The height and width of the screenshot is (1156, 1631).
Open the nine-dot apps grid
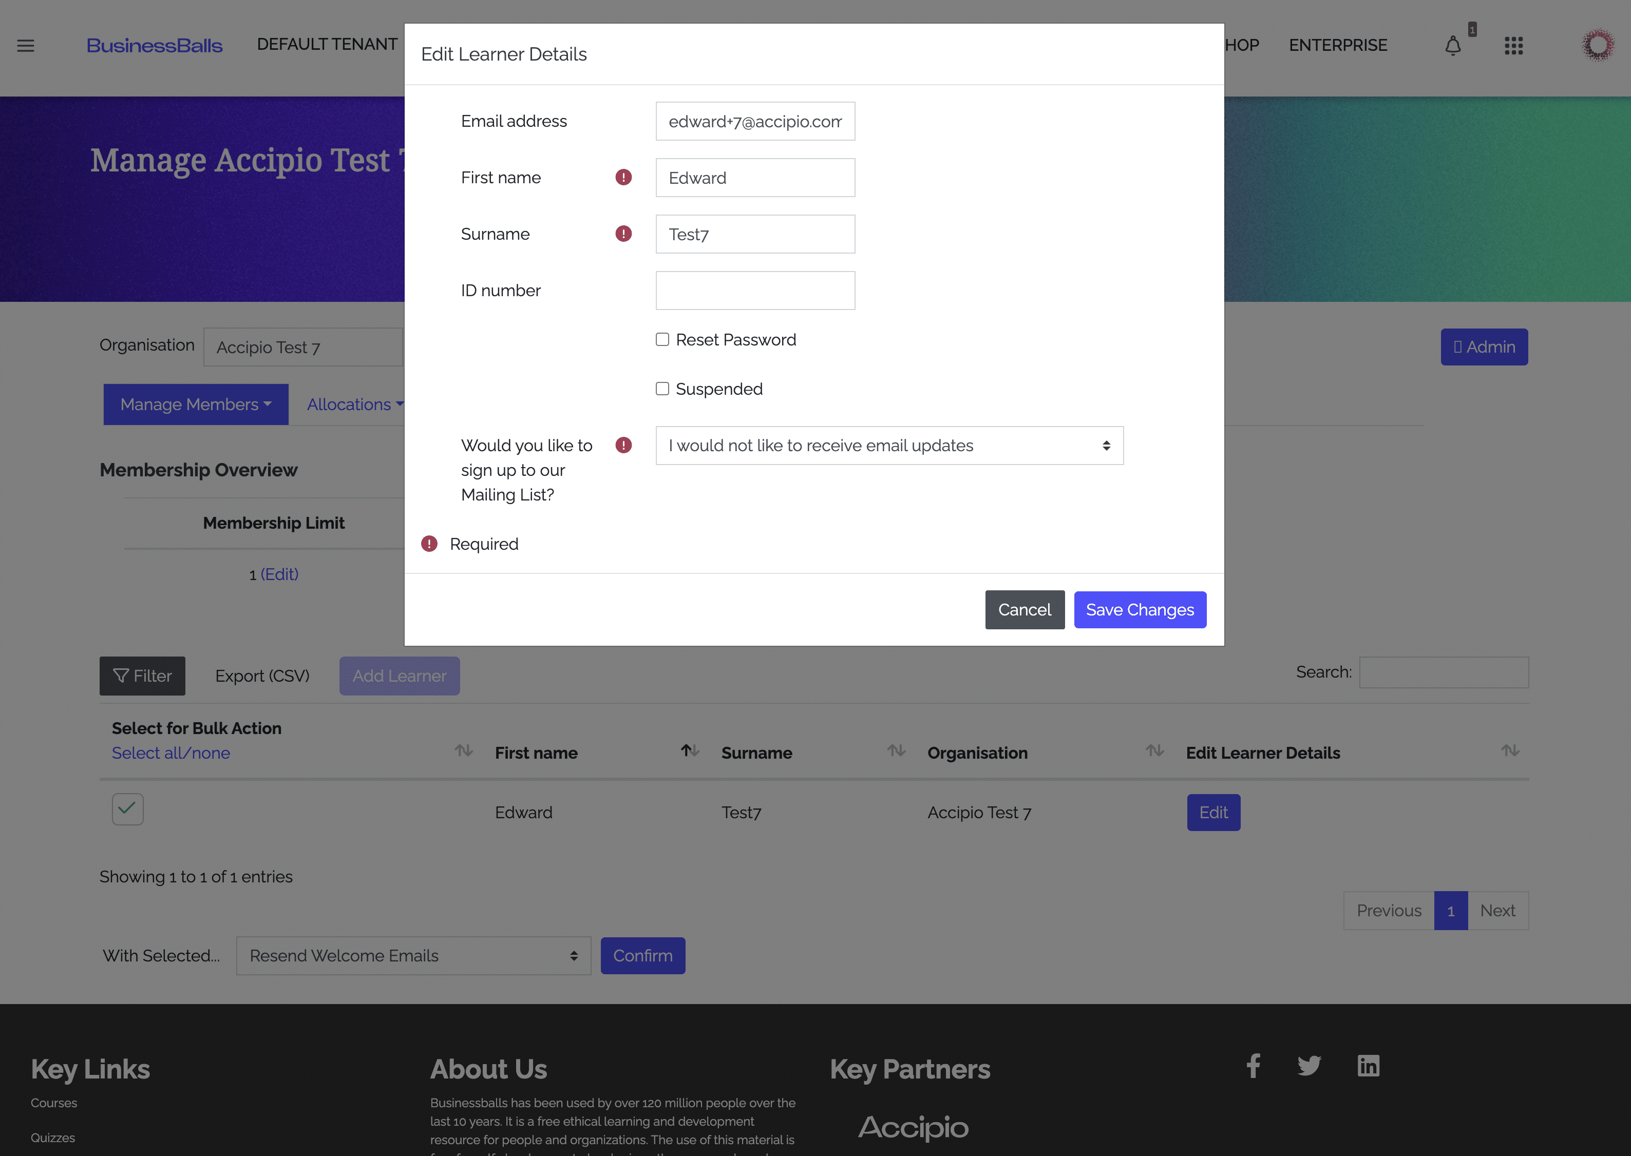pos(1513,46)
